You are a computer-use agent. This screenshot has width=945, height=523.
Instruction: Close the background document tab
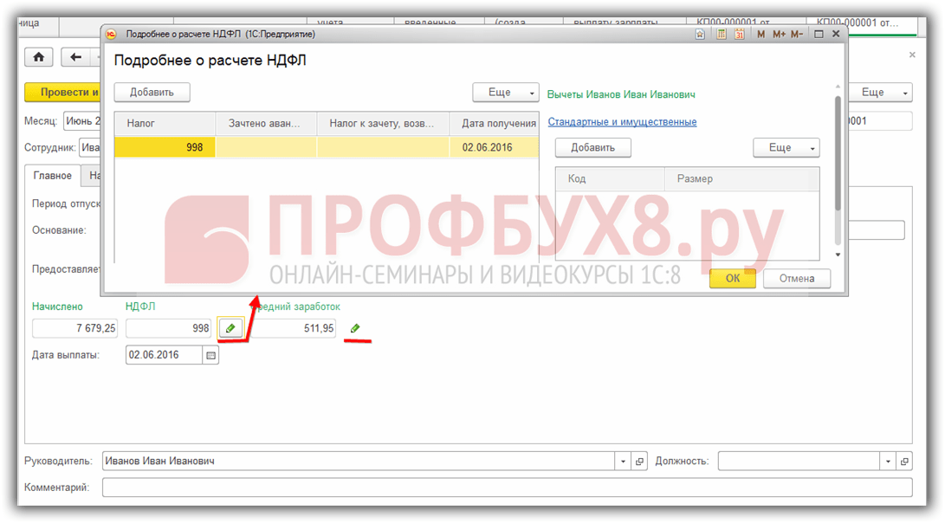(x=912, y=55)
